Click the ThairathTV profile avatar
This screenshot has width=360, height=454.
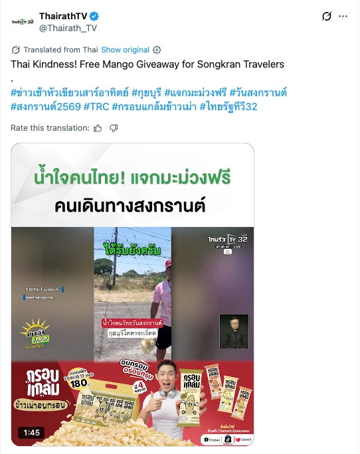click(x=23, y=22)
